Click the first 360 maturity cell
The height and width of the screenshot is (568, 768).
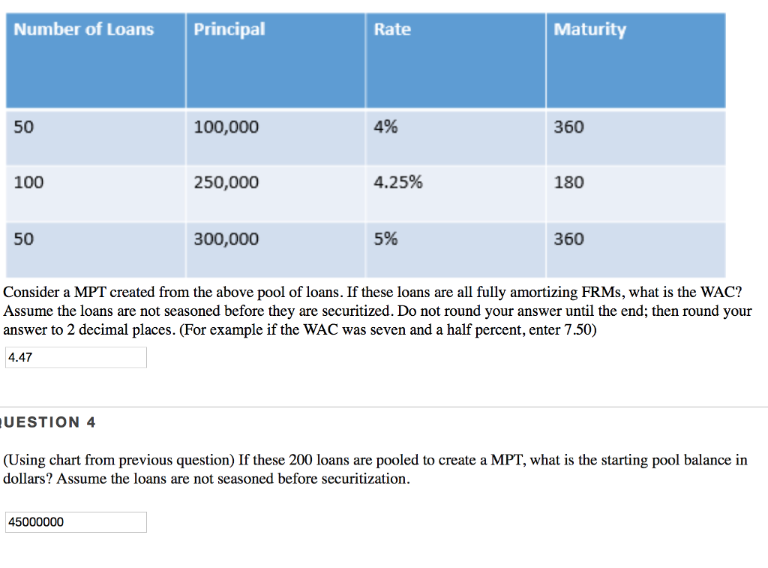click(x=568, y=127)
